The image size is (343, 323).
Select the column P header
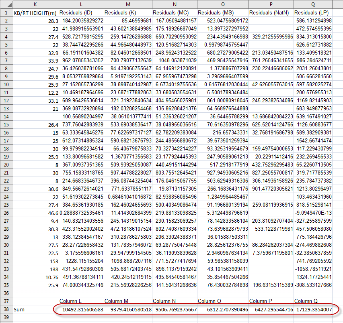pyautogui.click(x=271, y=4)
